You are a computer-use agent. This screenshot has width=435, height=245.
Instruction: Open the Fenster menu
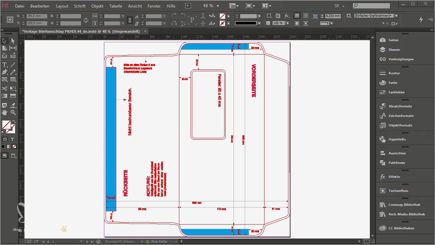click(x=154, y=6)
